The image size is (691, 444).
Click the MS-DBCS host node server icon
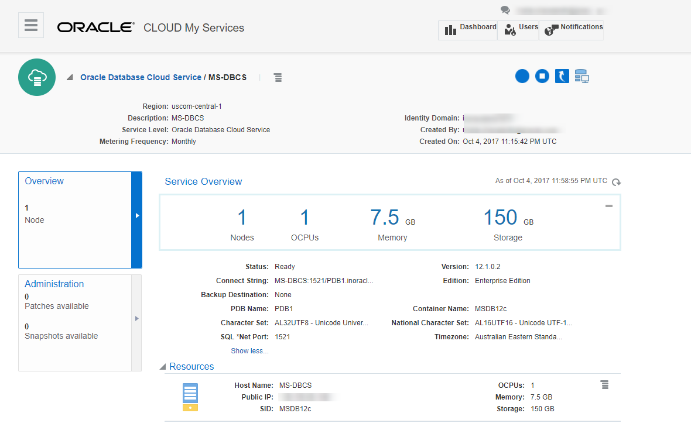[x=190, y=397]
